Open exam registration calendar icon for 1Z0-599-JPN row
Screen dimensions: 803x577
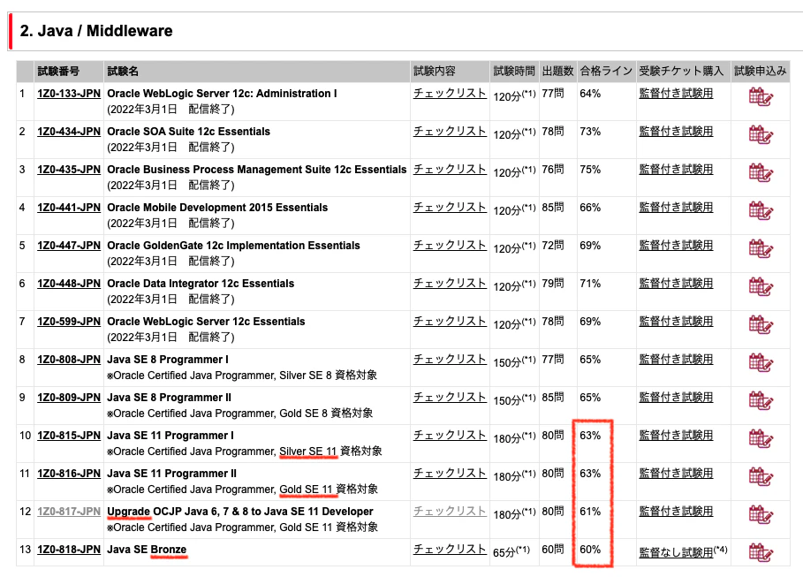761,324
